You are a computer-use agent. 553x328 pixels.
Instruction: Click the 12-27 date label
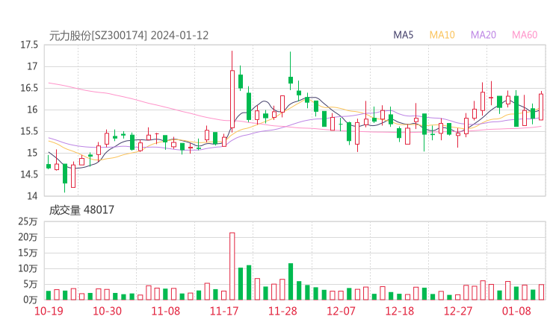(x=458, y=311)
